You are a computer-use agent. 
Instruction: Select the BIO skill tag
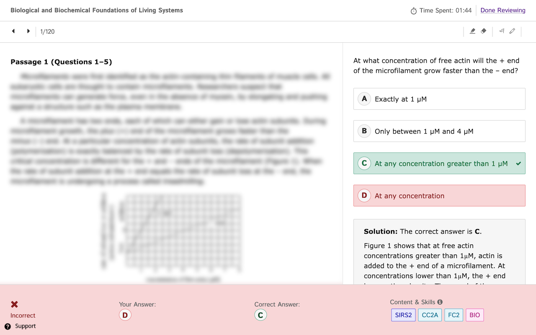tap(474, 315)
